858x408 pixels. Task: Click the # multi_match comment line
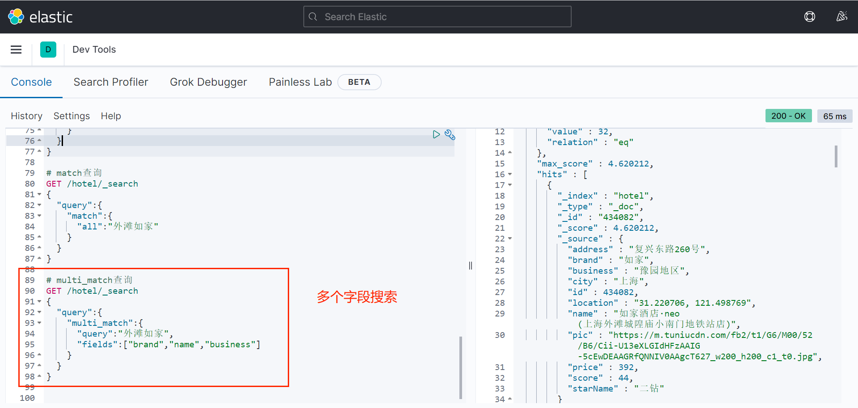click(89, 280)
